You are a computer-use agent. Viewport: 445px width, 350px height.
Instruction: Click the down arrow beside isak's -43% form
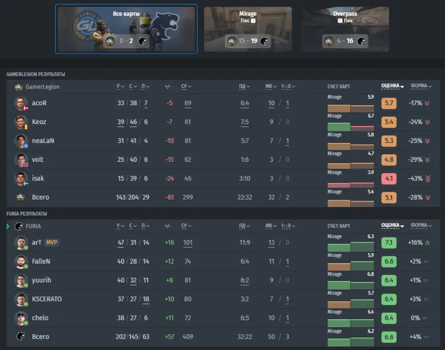(x=428, y=179)
